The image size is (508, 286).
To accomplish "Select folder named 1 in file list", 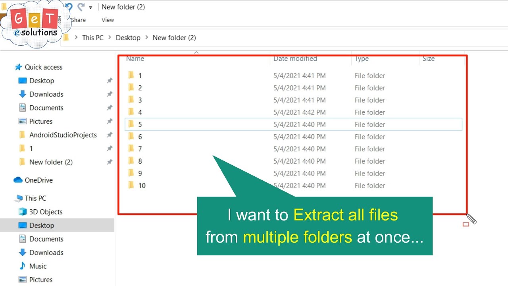I will click(140, 75).
